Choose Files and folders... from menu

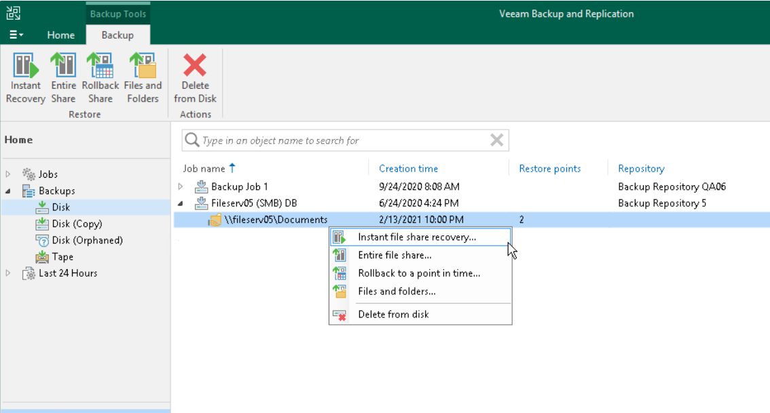[420, 292]
